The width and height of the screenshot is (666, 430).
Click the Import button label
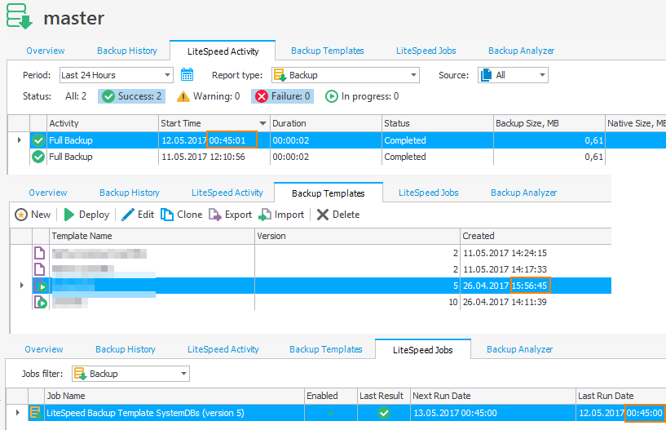289,215
